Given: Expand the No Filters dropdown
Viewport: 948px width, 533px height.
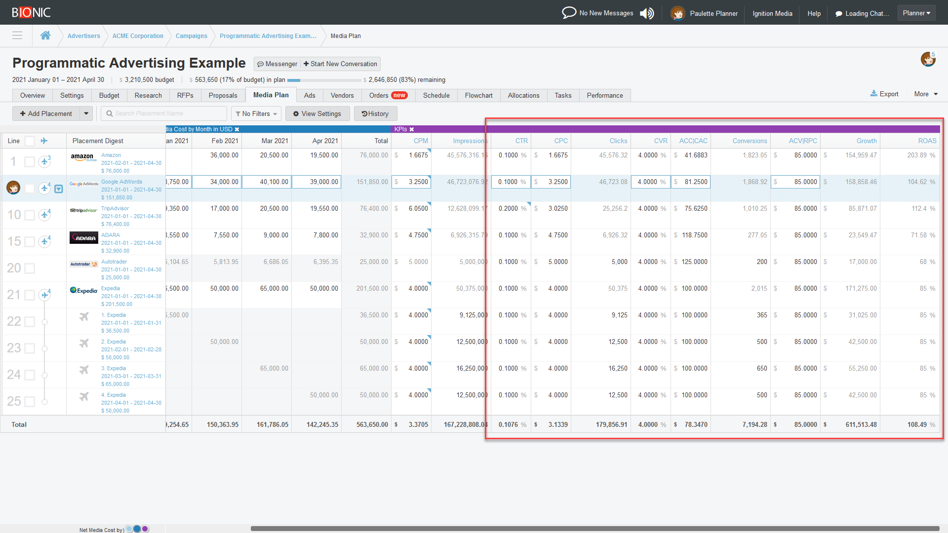Looking at the screenshot, I should [x=256, y=114].
